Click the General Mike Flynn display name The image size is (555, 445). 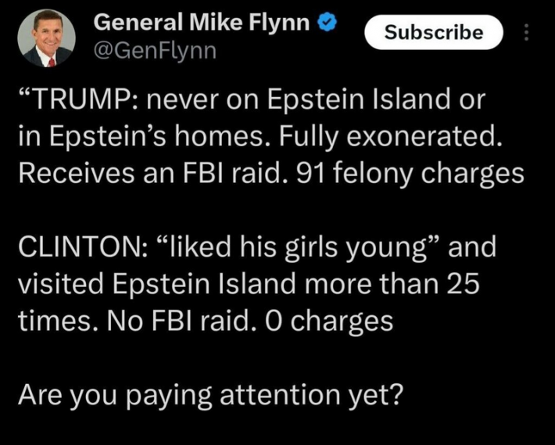(202, 23)
